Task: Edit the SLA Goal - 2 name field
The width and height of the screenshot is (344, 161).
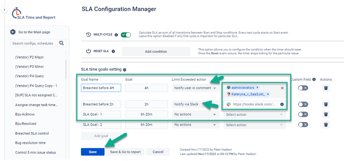Action: tap(101, 125)
